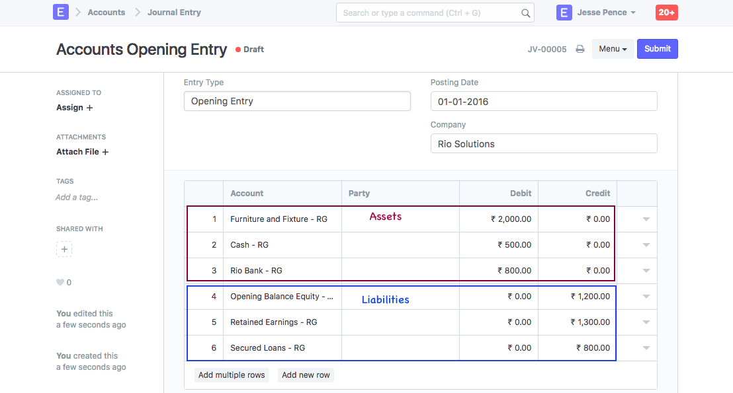The width and height of the screenshot is (733, 393).
Task: Click Assign + in the sidebar
Action: pos(74,108)
